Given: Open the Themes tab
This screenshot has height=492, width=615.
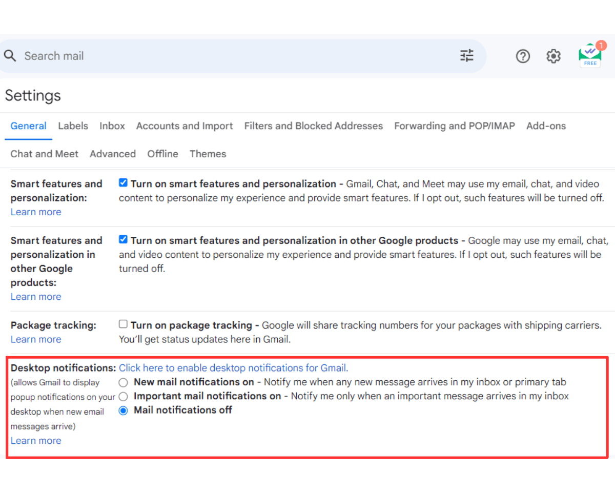Looking at the screenshot, I should 208,154.
